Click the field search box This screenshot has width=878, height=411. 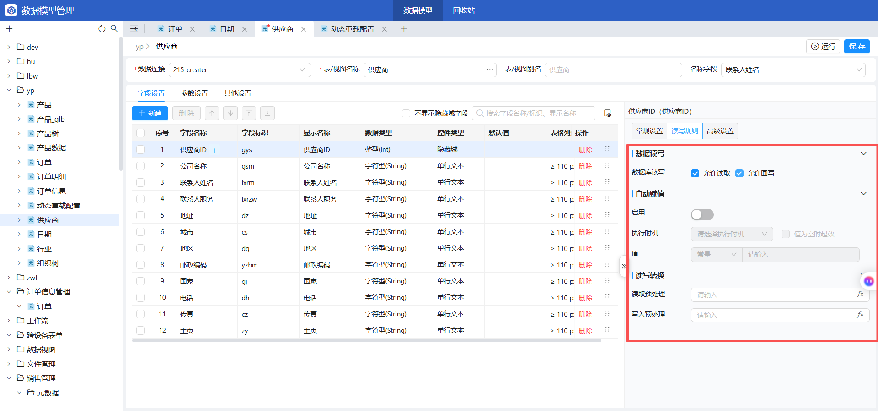click(534, 113)
